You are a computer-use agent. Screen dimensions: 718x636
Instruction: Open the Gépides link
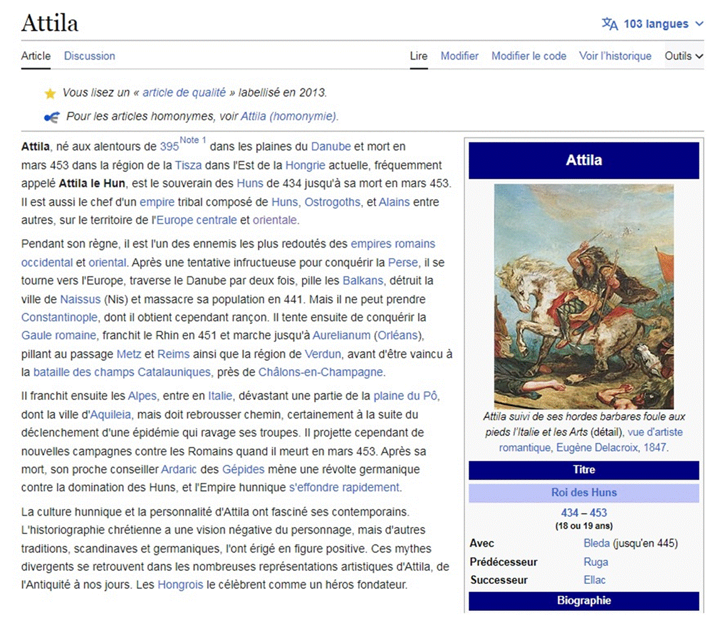[x=243, y=469]
